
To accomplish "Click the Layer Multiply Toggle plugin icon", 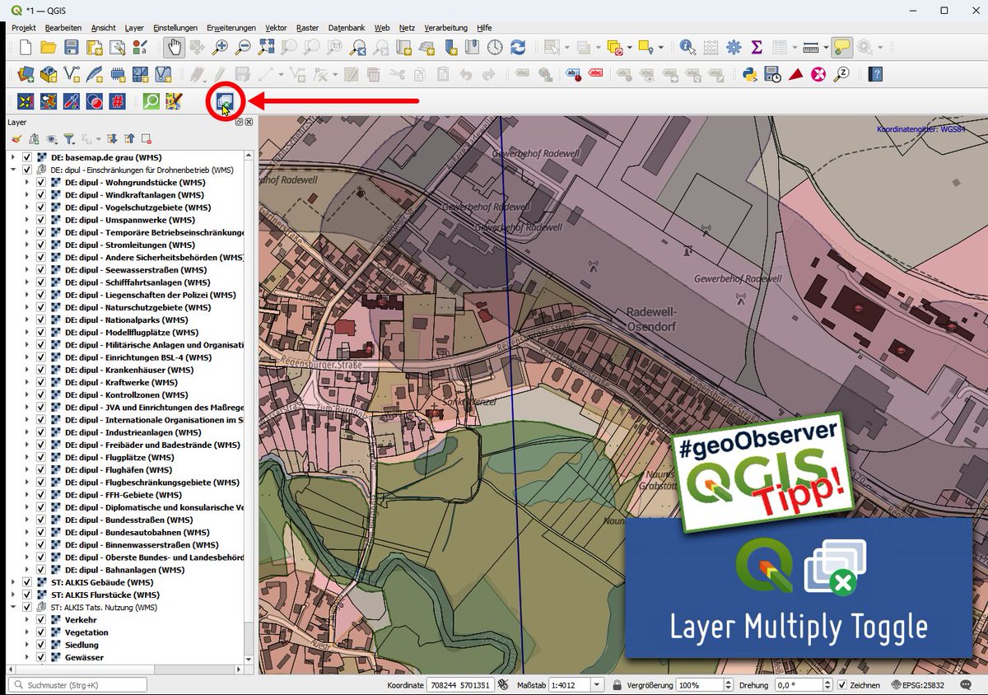I will coord(224,101).
